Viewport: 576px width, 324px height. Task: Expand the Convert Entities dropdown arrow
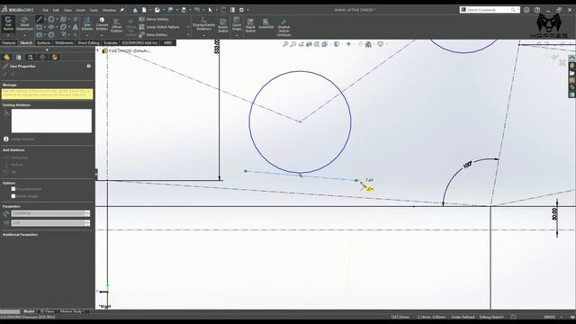click(102, 35)
